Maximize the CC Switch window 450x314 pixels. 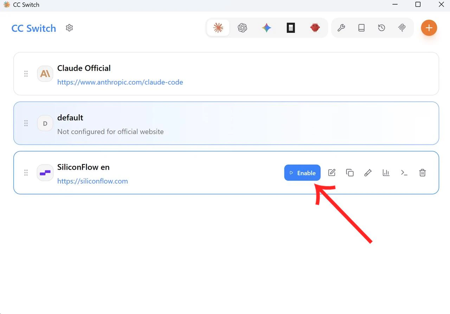pyautogui.click(x=418, y=5)
